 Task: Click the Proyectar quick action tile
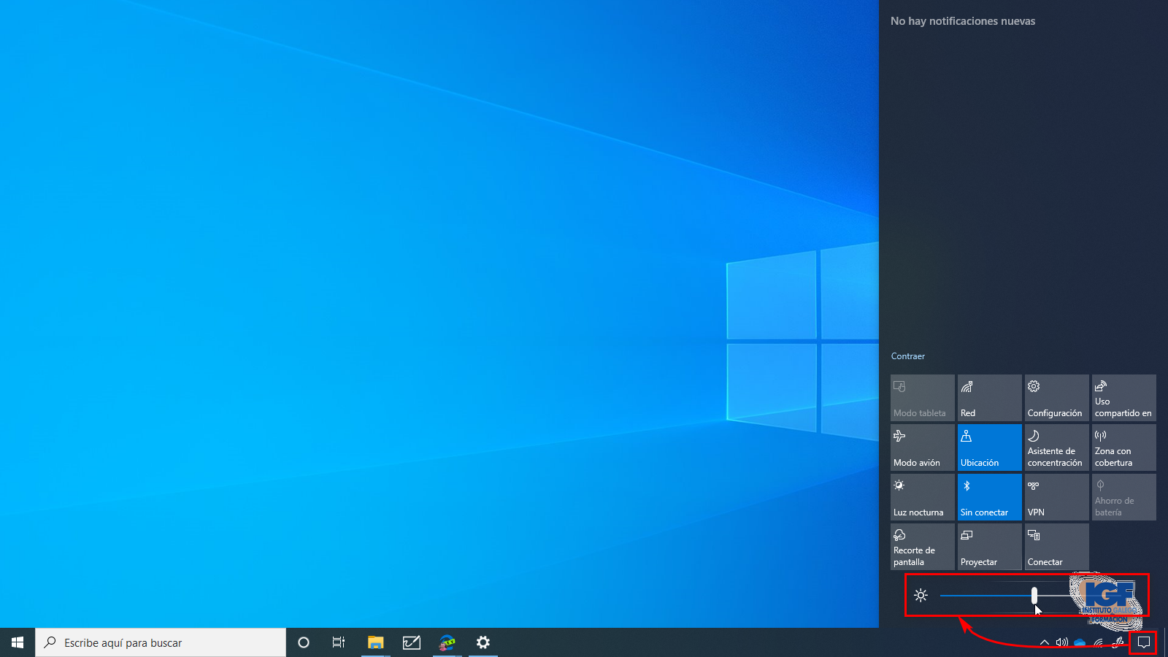pos(989,547)
